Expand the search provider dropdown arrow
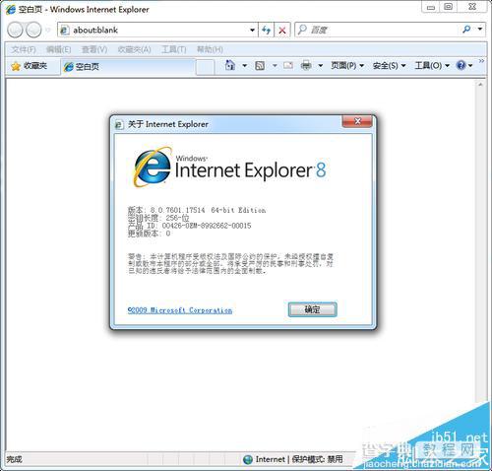 click(480, 30)
